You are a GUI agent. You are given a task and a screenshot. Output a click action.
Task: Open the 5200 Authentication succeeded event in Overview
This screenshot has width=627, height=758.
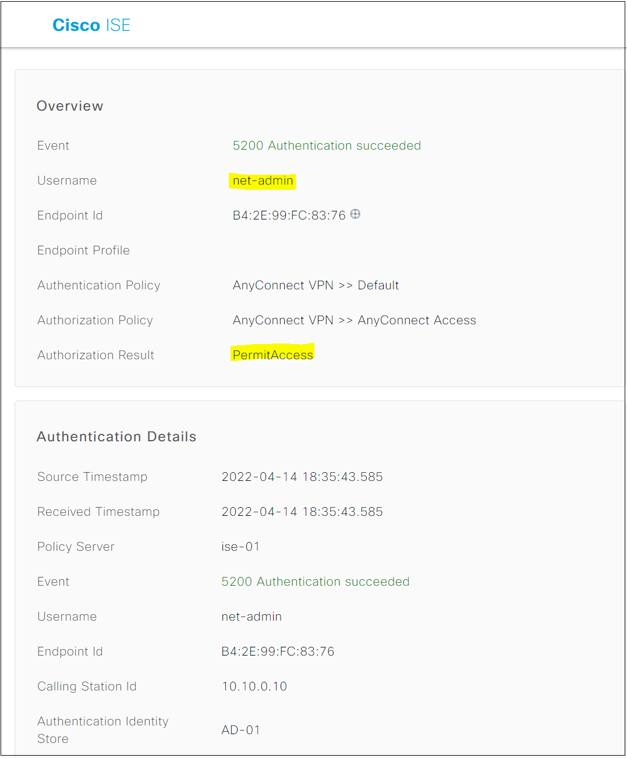point(327,146)
